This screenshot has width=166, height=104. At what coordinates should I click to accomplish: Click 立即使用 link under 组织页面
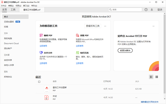pos(80,63)
